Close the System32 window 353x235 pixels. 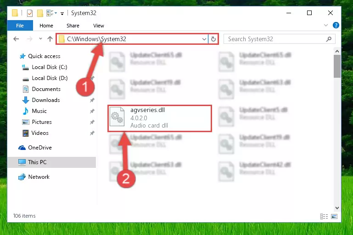point(330,13)
